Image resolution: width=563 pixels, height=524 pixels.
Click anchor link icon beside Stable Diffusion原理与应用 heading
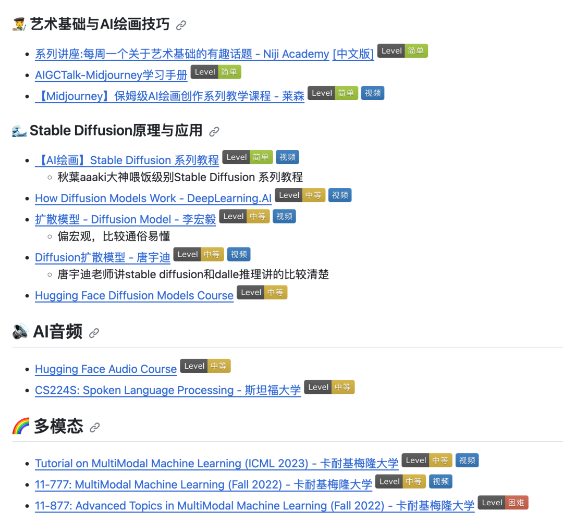214,132
